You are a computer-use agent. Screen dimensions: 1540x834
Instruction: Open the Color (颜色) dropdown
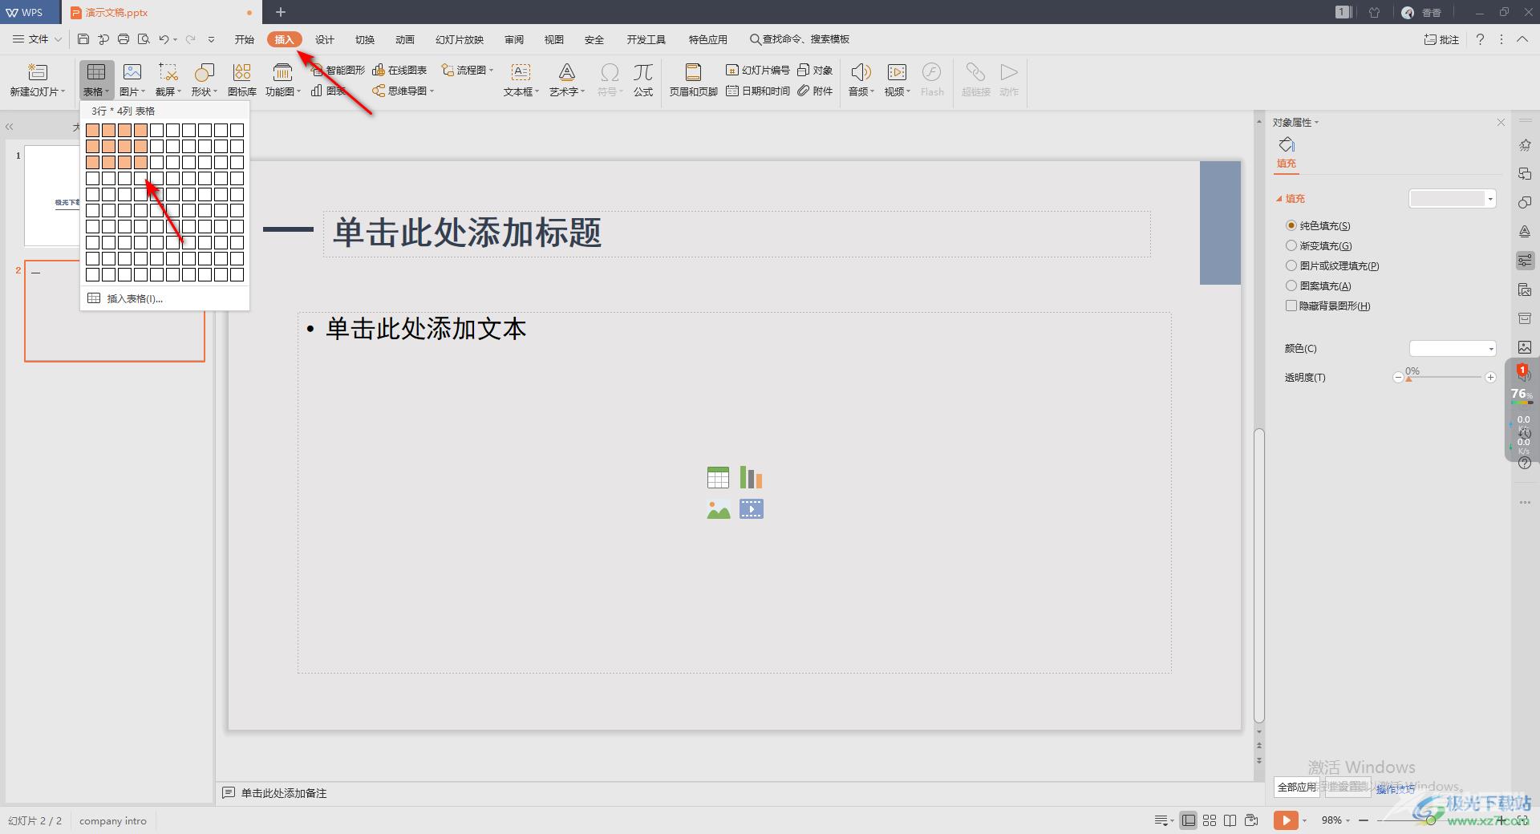click(x=1453, y=348)
